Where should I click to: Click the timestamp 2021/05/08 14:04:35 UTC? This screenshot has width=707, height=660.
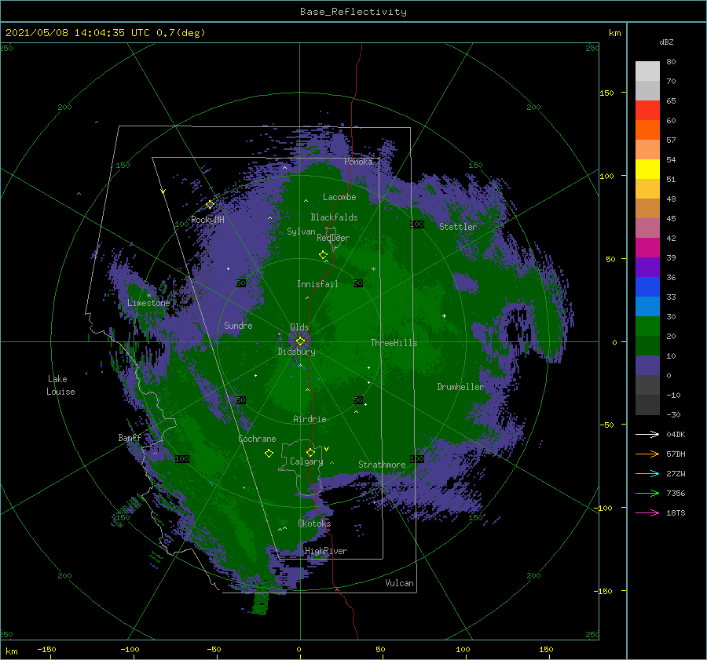pos(78,33)
